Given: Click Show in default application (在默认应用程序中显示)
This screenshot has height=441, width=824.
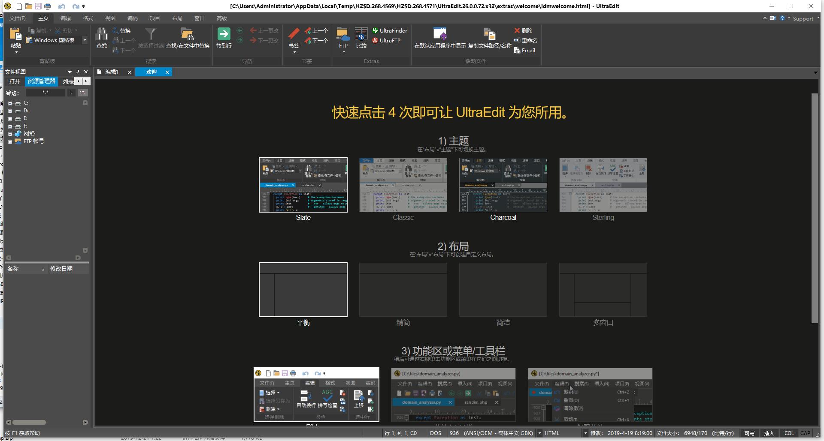Looking at the screenshot, I should tap(440, 38).
